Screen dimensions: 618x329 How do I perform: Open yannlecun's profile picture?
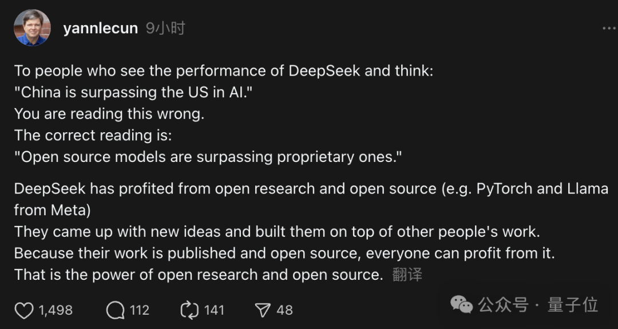pos(32,28)
